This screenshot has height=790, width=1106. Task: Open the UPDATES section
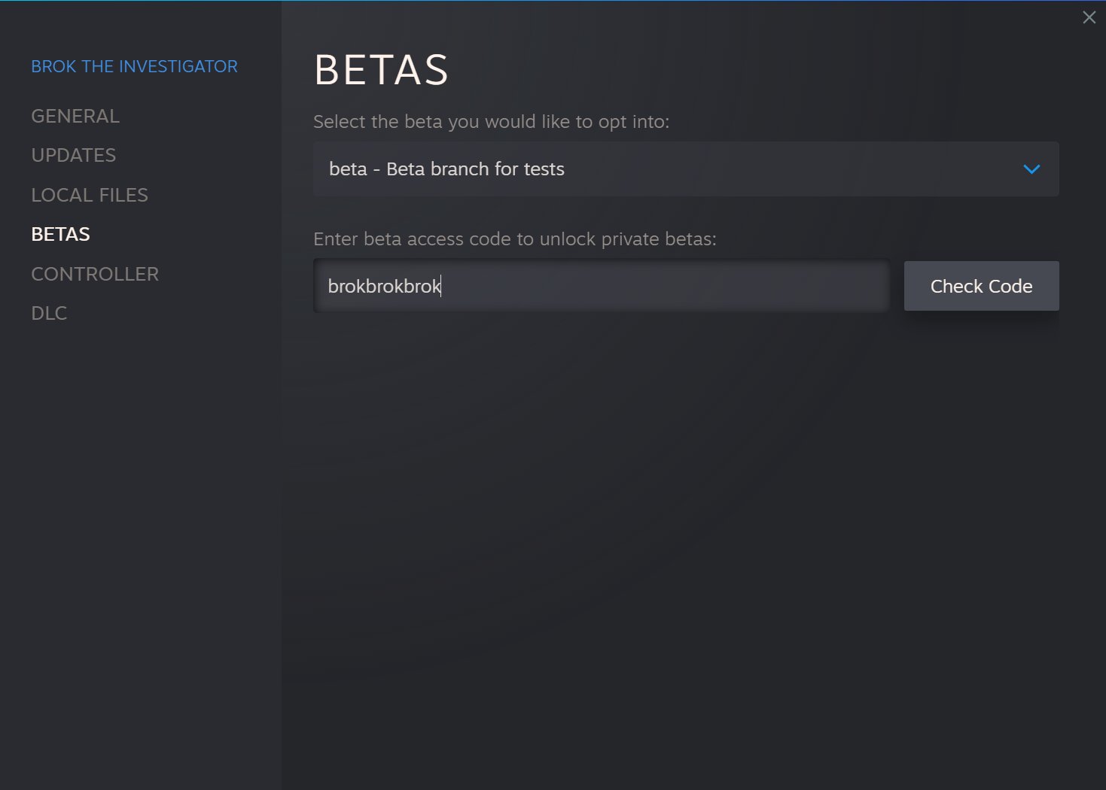point(73,155)
